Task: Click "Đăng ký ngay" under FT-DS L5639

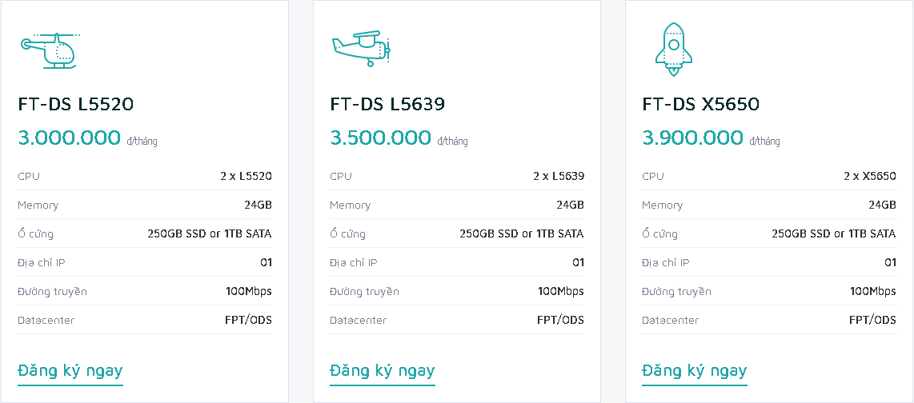Action: (x=383, y=370)
